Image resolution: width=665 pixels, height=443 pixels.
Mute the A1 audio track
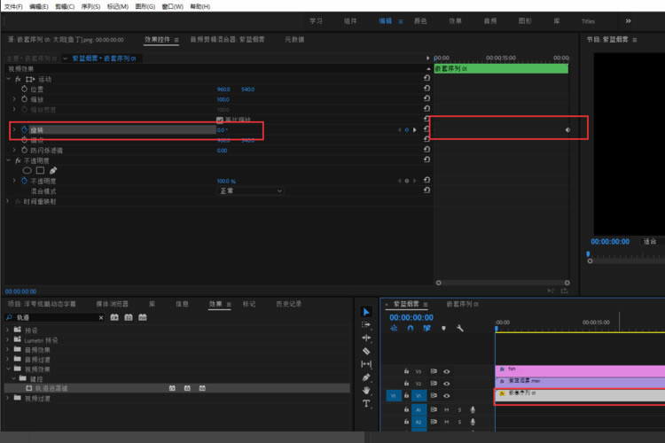point(447,409)
